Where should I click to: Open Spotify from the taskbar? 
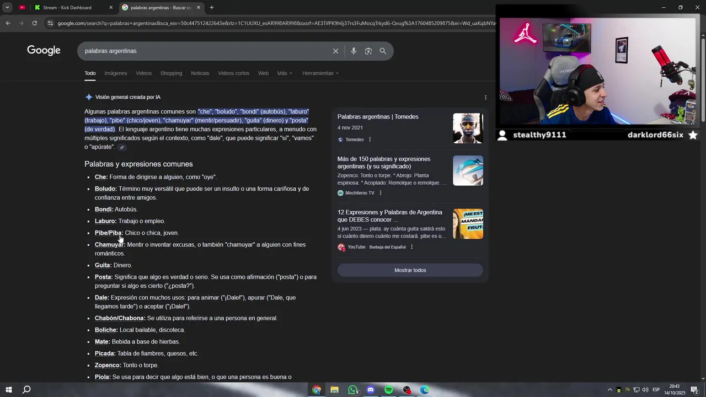389,390
